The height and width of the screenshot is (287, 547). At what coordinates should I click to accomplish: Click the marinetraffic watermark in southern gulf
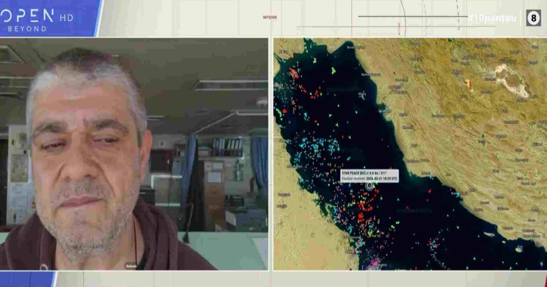click(x=411, y=210)
